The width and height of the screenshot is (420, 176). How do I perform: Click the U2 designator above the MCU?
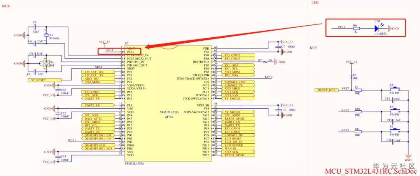[127, 43]
